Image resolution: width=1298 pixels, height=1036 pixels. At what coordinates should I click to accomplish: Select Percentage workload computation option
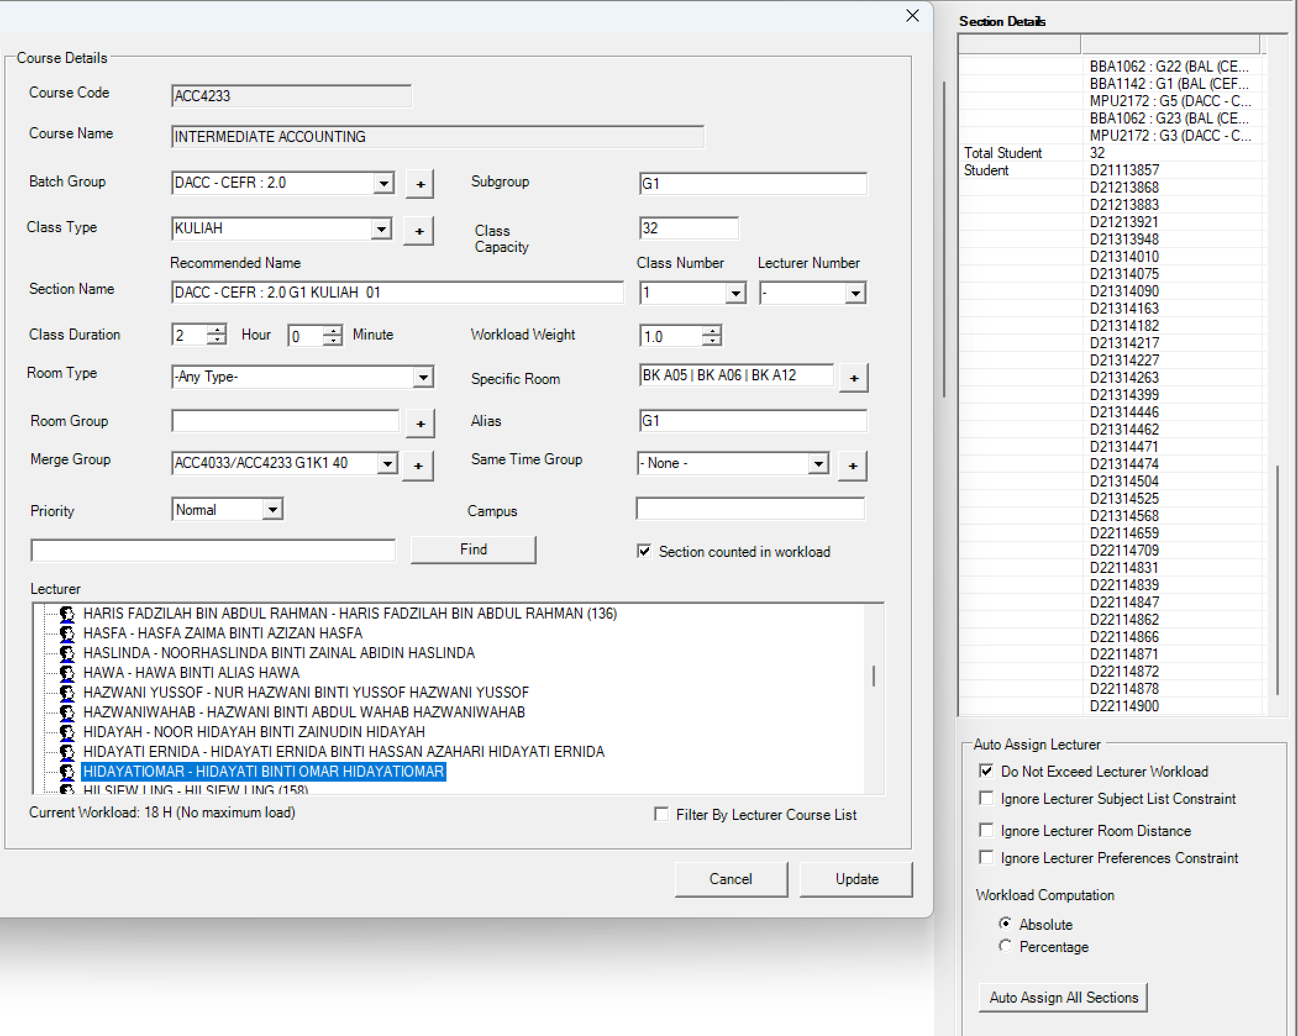point(1005,946)
